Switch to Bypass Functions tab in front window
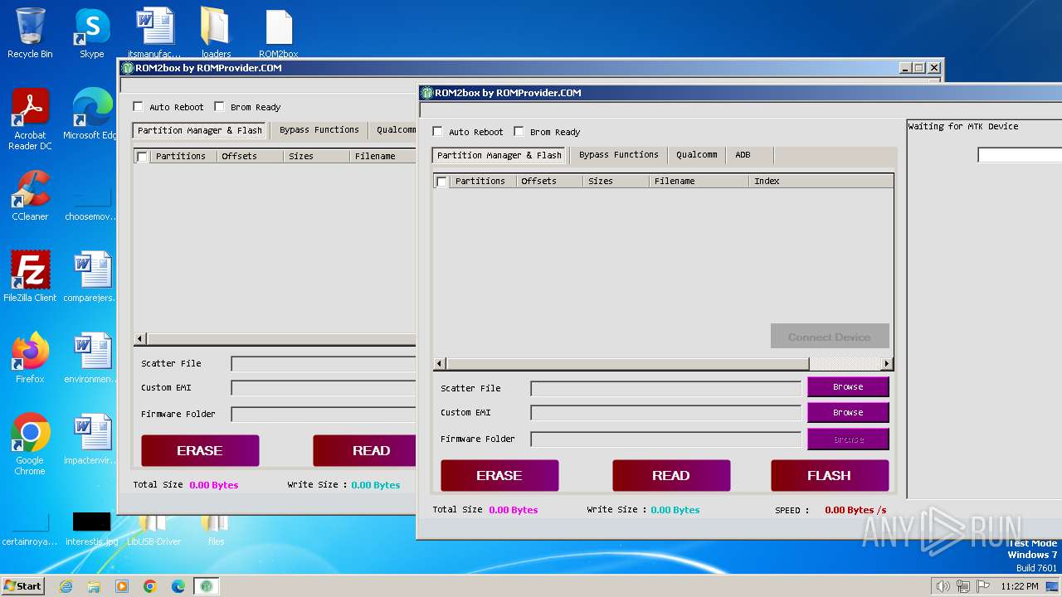The image size is (1062, 597). 619,155
